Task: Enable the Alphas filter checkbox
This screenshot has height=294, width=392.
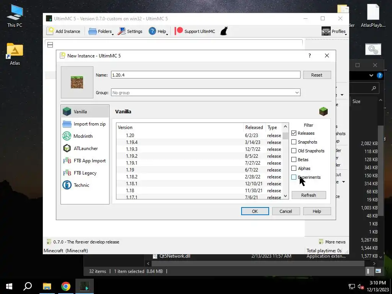Action: coord(294,168)
